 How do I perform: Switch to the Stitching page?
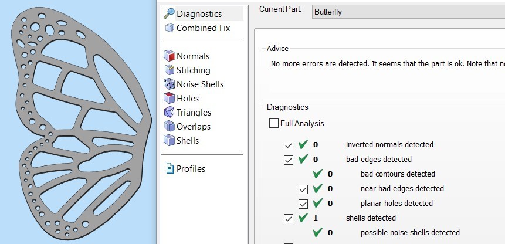pyautogui.click(x=193, y=70)
